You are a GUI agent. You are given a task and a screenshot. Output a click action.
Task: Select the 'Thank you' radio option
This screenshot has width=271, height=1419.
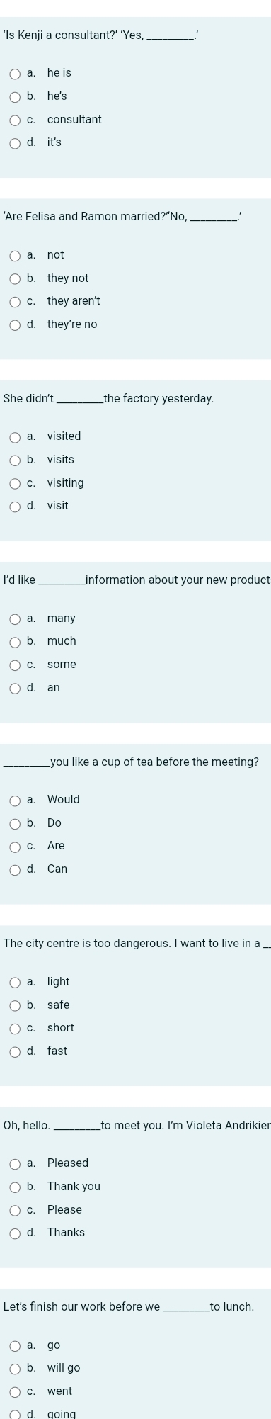point(15,1187)
